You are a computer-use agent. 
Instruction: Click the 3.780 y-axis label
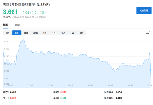6,42
